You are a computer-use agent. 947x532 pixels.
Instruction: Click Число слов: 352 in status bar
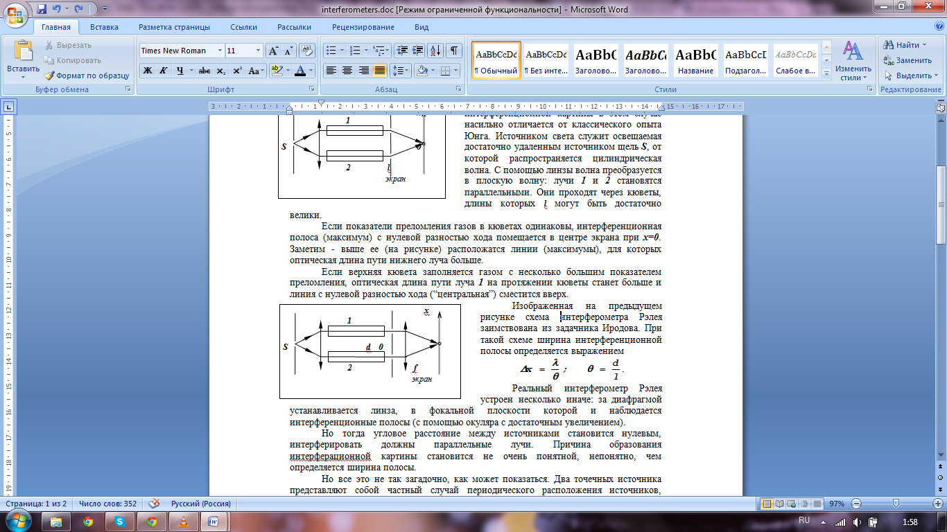(x=108, y=504)
